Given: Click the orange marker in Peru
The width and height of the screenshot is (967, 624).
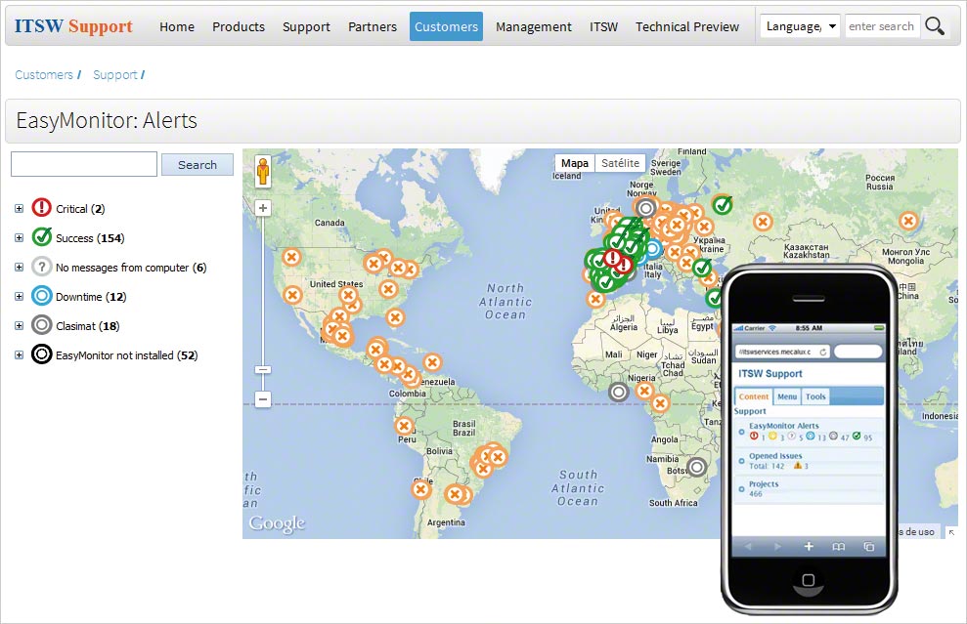Looking at the screenshot, I should click(x=404, y=426).
